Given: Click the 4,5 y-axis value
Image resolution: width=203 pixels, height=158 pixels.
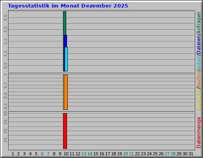Looking at the screenshot, I should pyautogui.click(x=6, y=18).
